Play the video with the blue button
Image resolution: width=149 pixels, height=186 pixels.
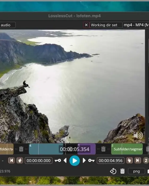coord(74,160)
